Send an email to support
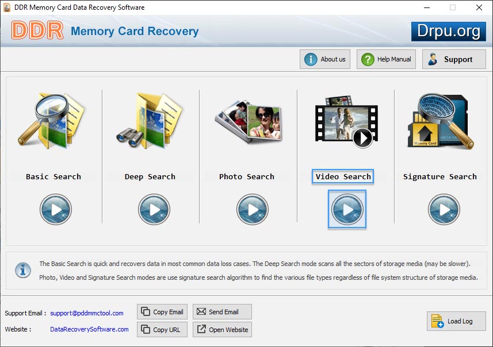The image size is (493, 347). click(222, 312)
